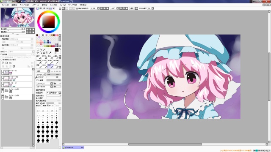
Task: Adjust the brush size slider
Action: pos(54,74)
